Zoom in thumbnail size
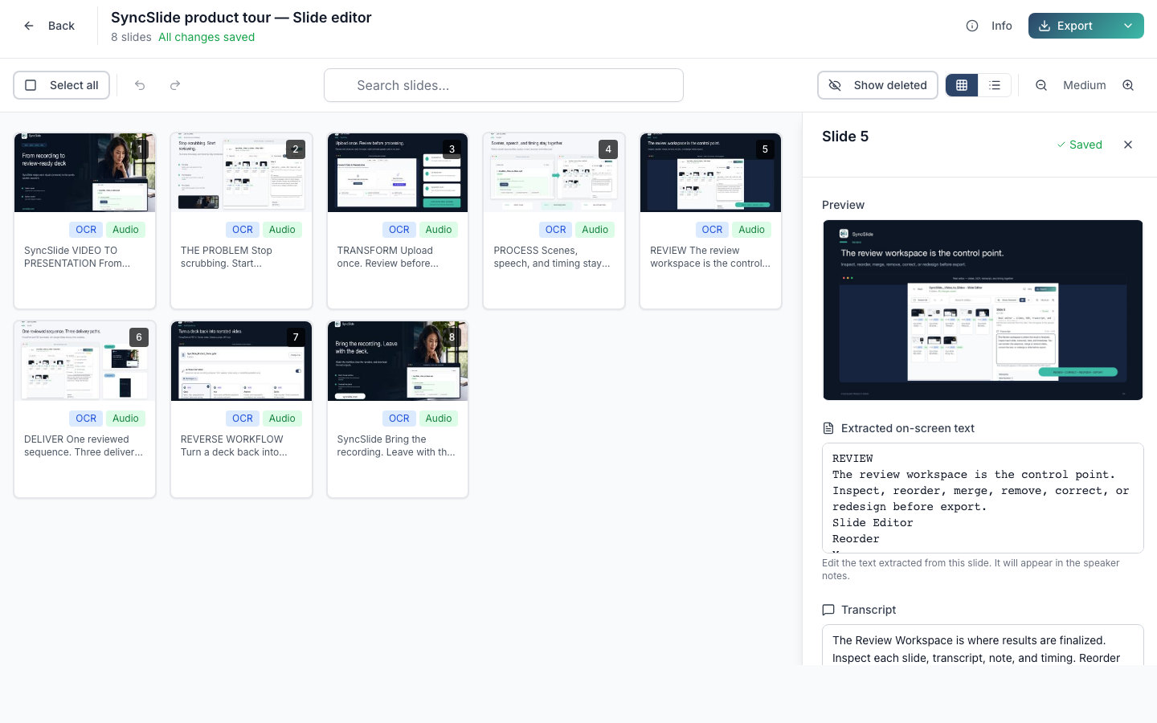 point(1128,85)
